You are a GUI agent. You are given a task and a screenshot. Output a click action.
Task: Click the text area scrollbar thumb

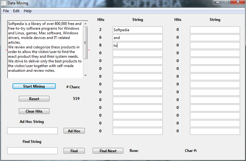coord(85,43)
